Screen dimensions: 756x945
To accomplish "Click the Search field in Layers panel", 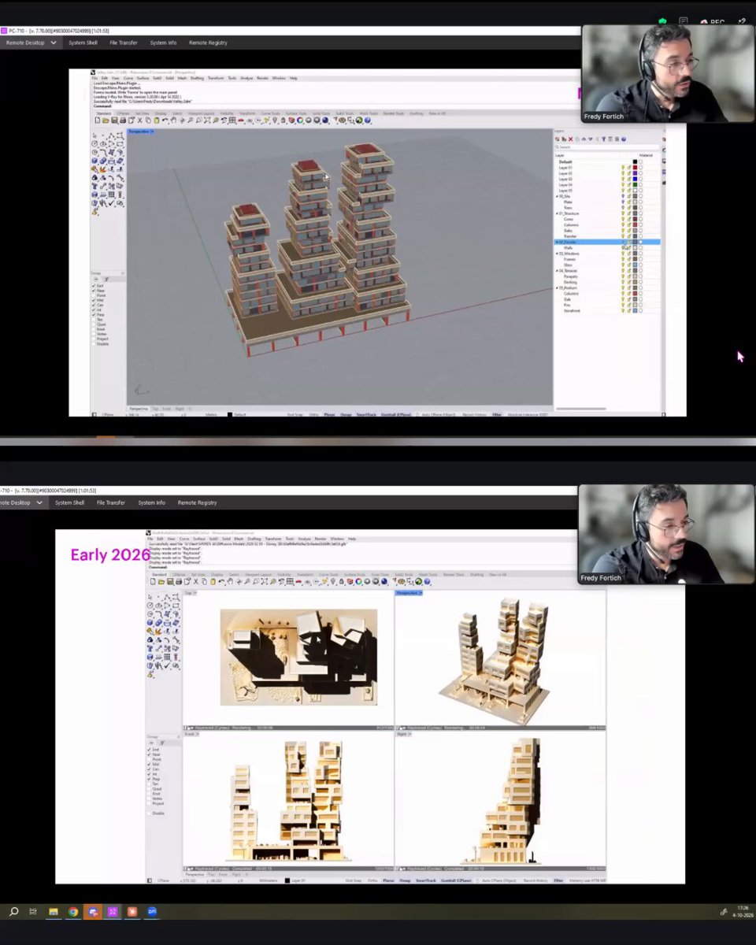I will (x=607, y=147).
